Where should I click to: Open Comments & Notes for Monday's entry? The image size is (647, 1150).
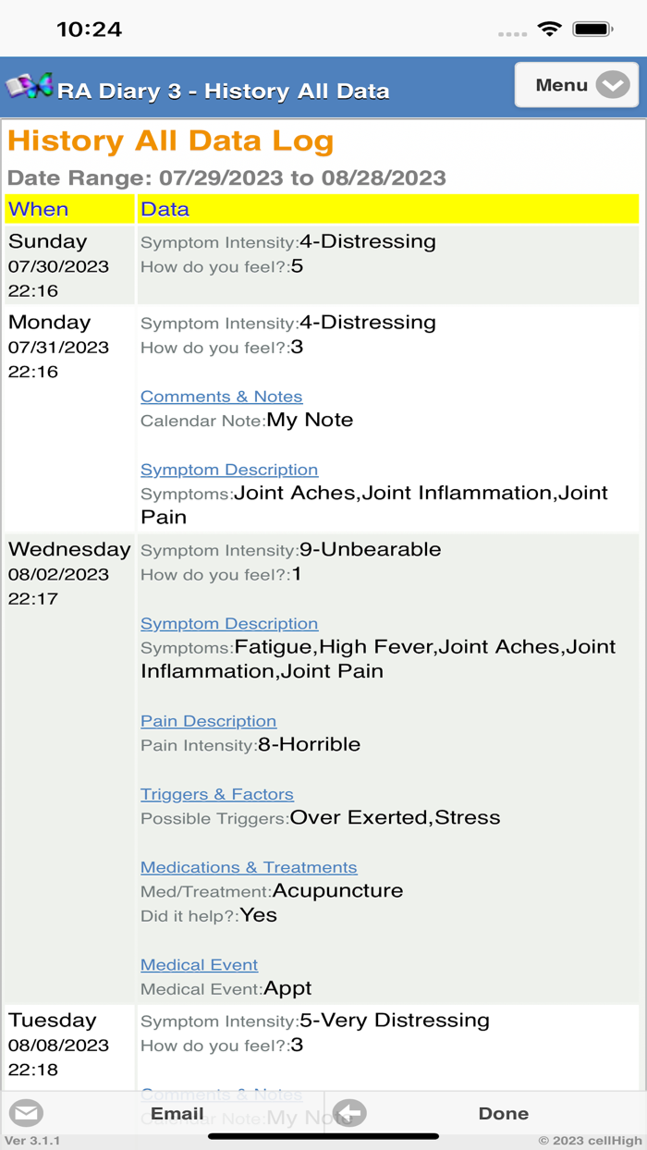tap(221, 396)
